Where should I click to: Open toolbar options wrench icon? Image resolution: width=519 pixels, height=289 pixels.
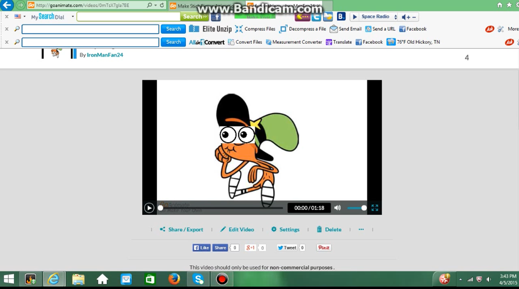[500, 29]
